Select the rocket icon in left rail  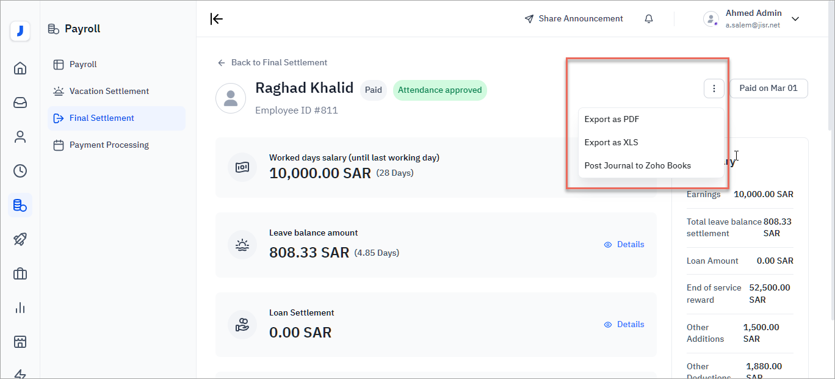click(20, 239)
